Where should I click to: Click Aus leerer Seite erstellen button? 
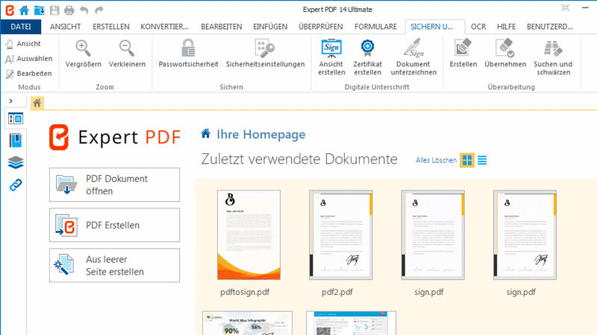pos(114,266)
